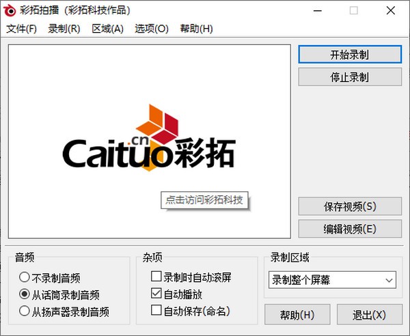Viewport: 410px width, 336px height.
Task: Close the 彩拓拍播 window
Action: (391, 11)
